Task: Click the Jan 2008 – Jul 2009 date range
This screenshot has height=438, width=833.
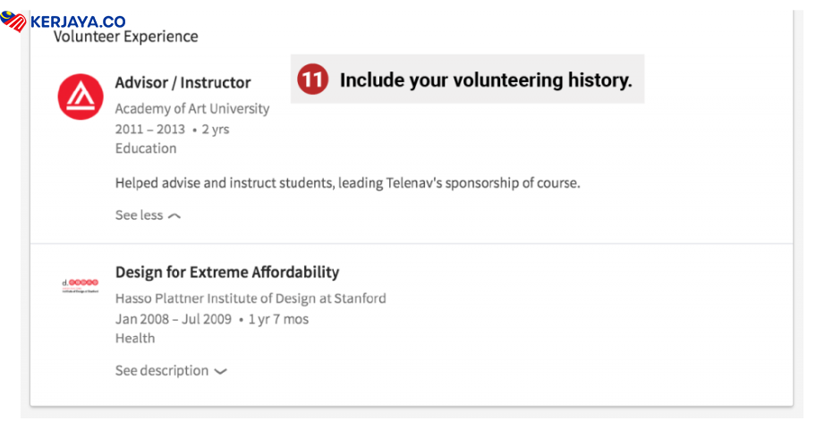Action: click(174, 319)
